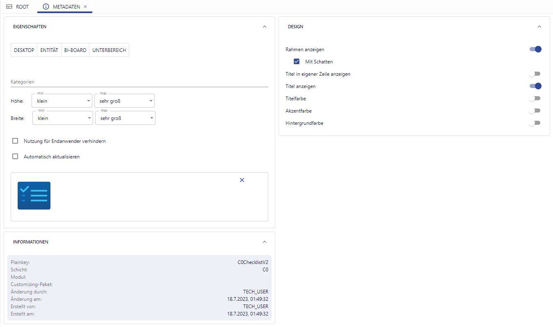Remove the image with the X icon
This screenshot has width=553, height=327.
coord(242,180)
